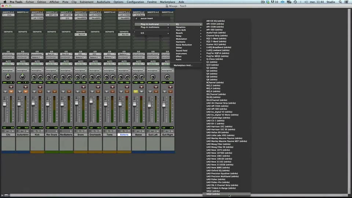Arm the Snare track for recording

[84, 87]
